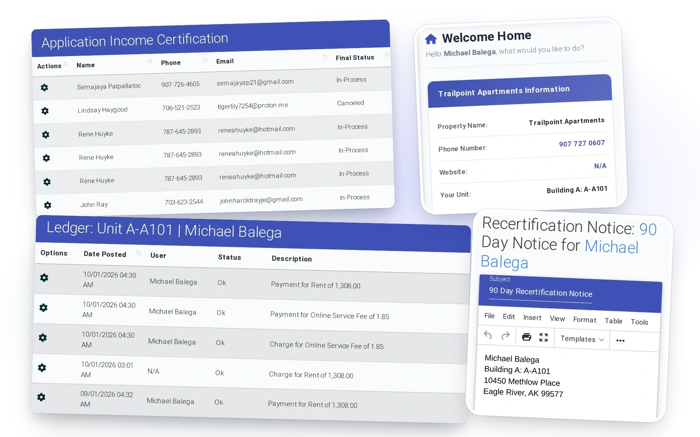Click 'Eagle River, AK 99577' line in editor

coord(523,393)
